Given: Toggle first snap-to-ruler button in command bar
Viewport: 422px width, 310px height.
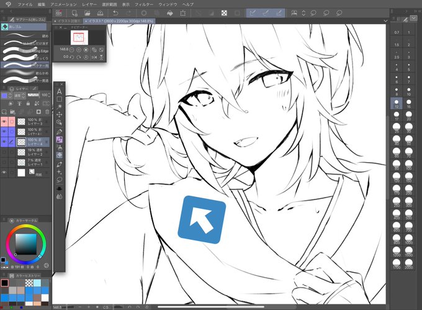Looking at the screenshot, I should [x=253, y=13].
